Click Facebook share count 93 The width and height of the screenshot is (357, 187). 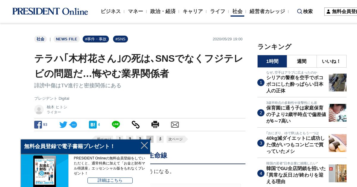(45, 125)
